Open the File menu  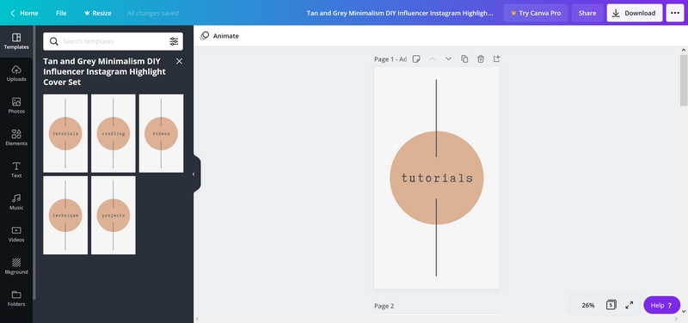pyautogui.click(x=61, y=13)
